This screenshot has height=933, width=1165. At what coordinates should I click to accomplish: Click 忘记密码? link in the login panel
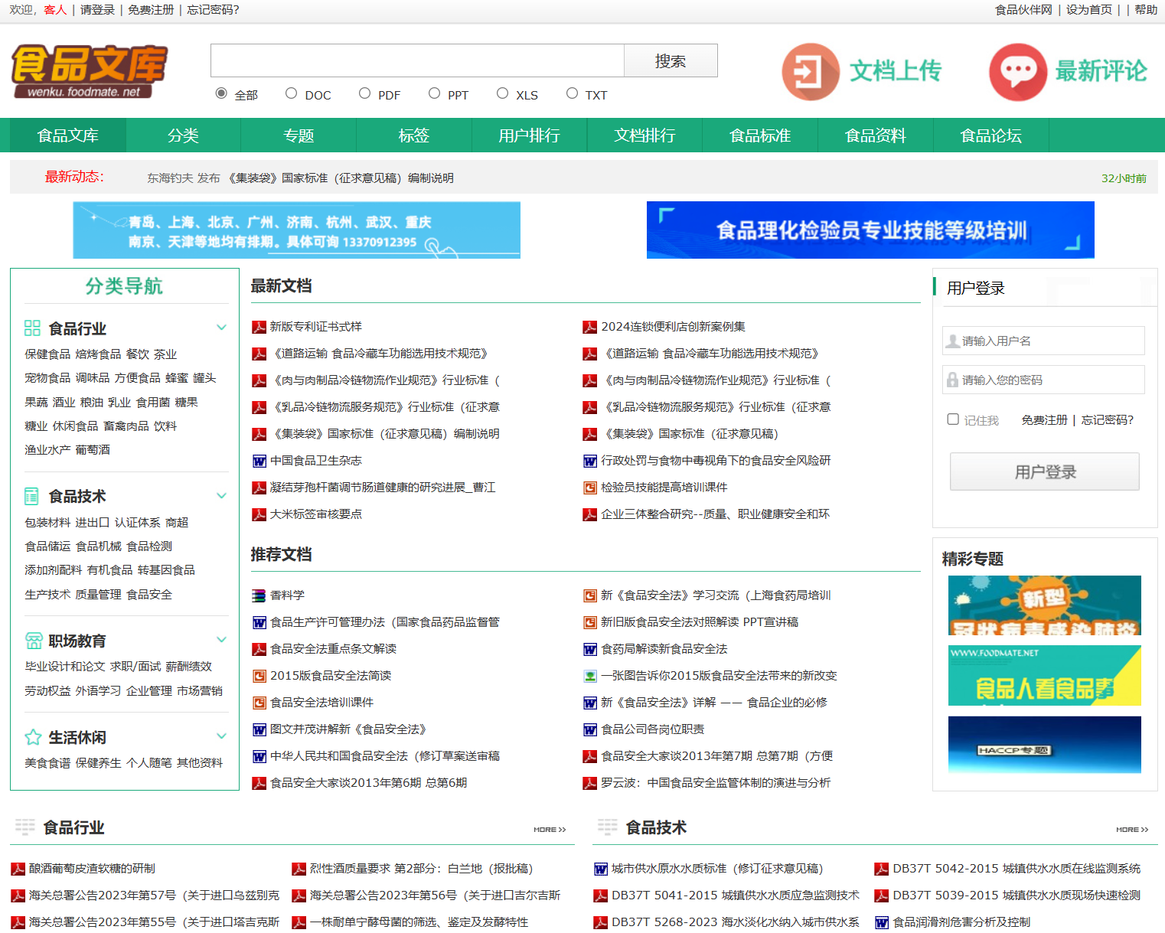click(1107, 420)
